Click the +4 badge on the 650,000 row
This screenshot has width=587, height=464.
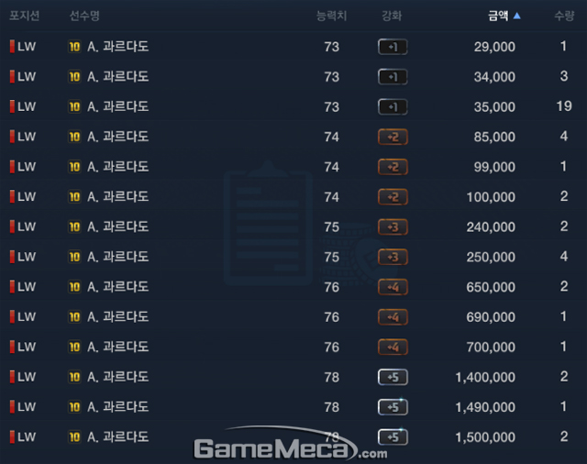point(393,287)
